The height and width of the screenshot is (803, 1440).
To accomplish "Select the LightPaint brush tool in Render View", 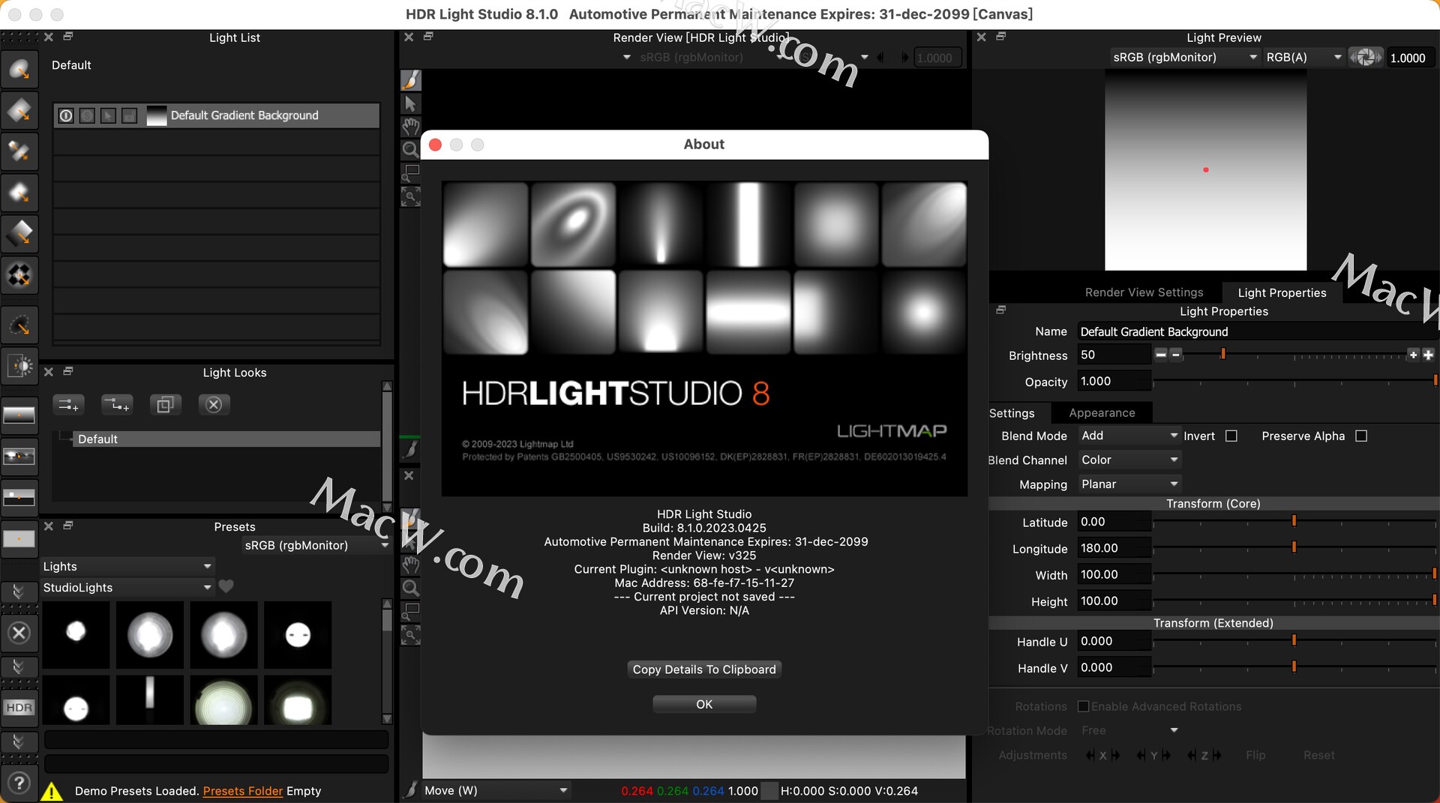I will click(410, 79).
